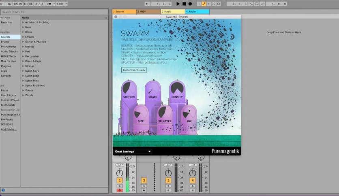
Task: Open the metronome settings dropdown arrow
Action: [x=54, y=4]
